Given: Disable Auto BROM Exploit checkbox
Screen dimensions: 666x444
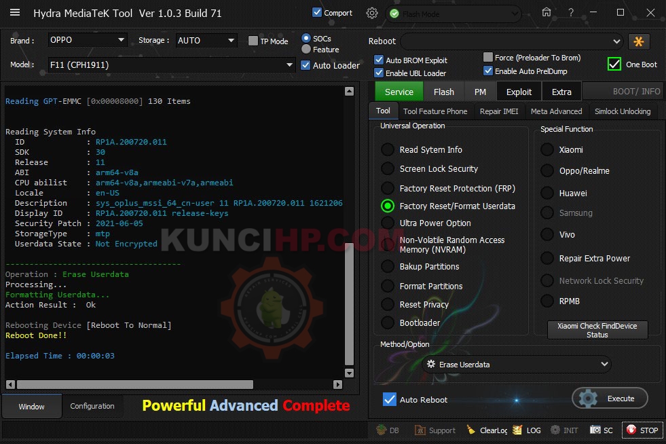Looking at the screenshot, I should pyautogui.click(x=379, y=60).
